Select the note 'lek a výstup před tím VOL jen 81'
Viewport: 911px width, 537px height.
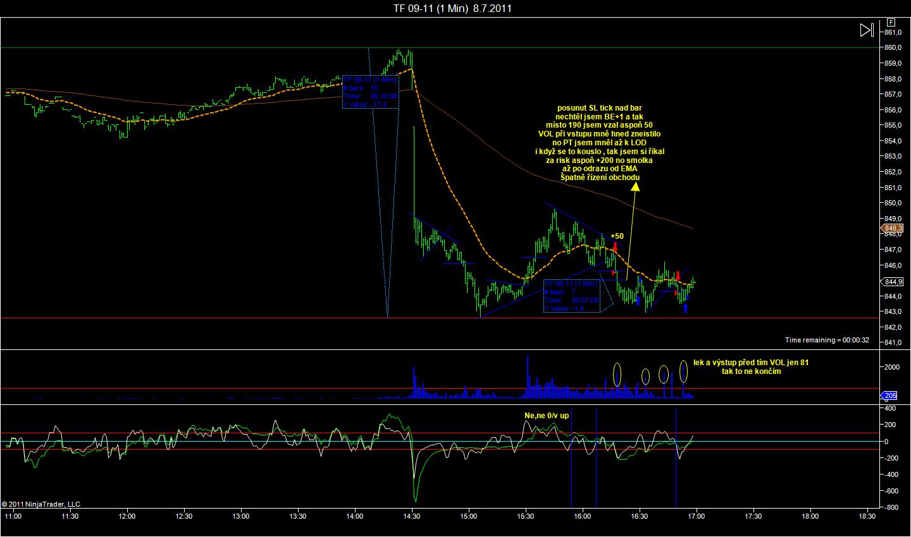point(751,363)
